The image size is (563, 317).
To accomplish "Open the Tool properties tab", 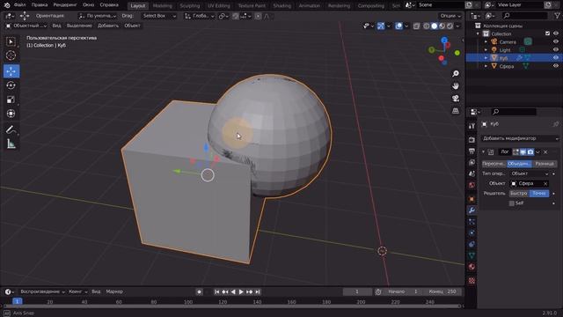I will tap(472, 126).
